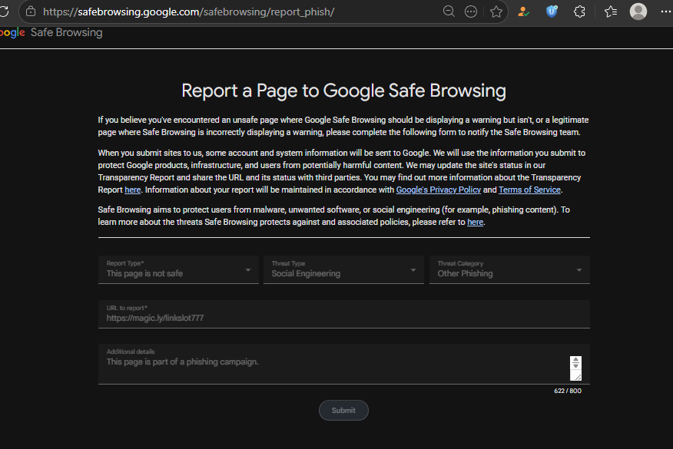
Task: Open the Extensions puzzle piece icon
Action: pos(579,12)
